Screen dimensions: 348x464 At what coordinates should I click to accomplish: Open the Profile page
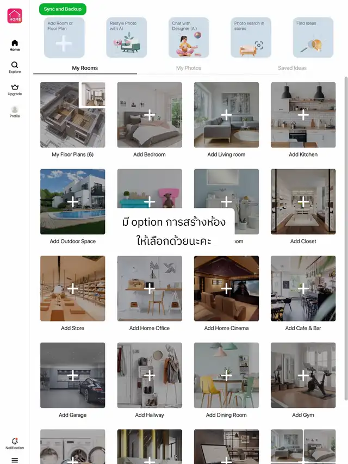click(15, 112)
